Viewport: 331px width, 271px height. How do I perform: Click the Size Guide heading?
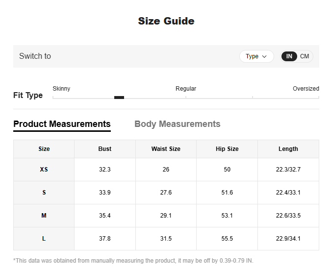pyautogui.click(x=166, y=21)
